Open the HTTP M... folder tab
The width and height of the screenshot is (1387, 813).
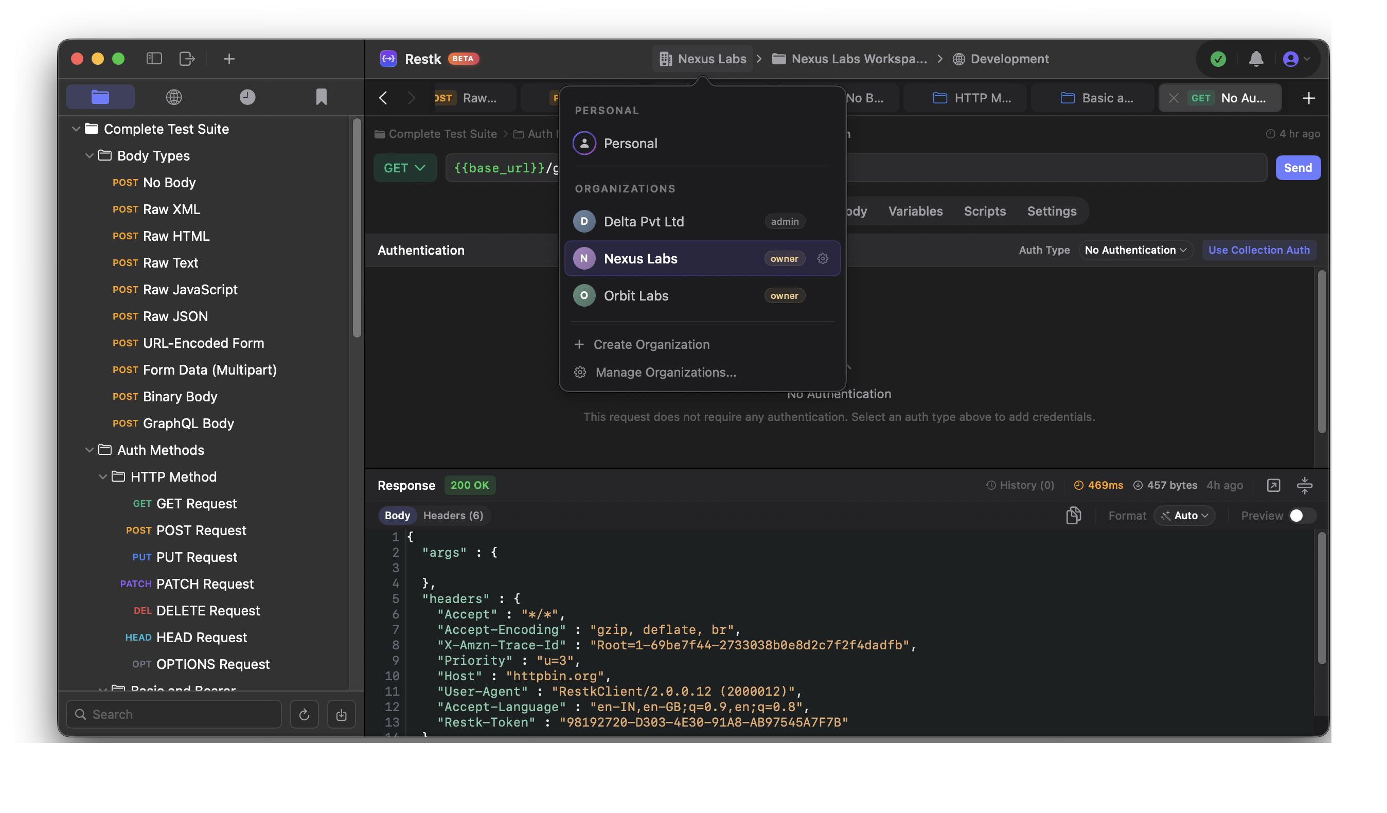[x=965, y=98]
